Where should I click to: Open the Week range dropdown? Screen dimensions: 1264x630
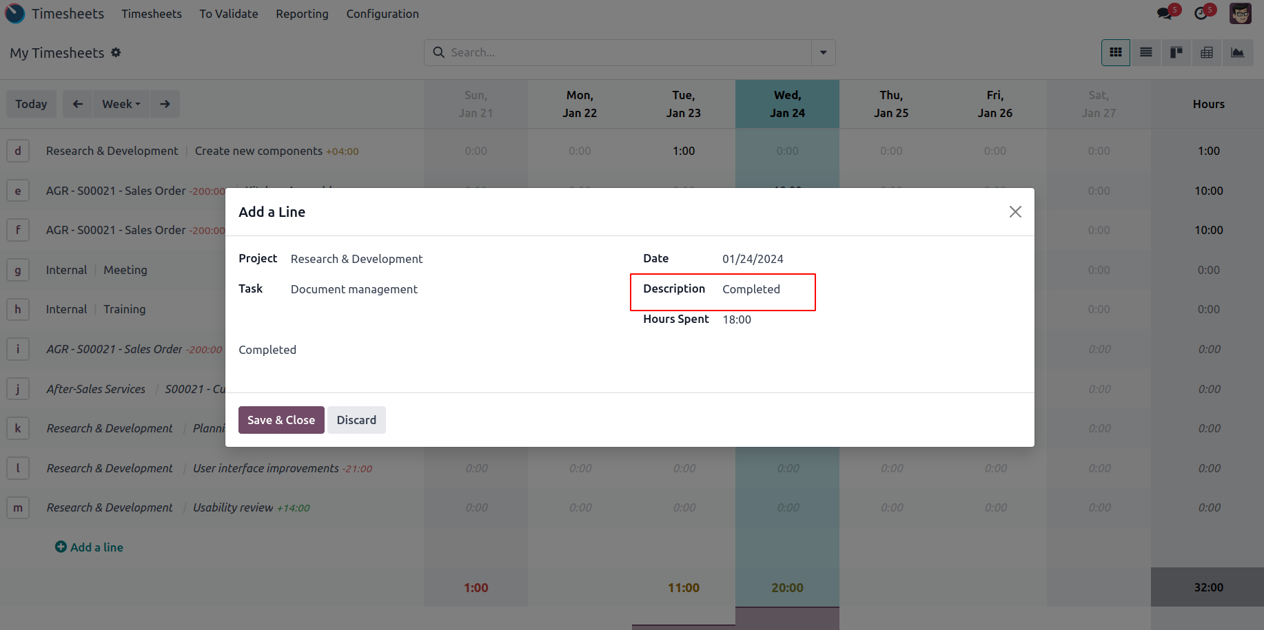click(121, 104)
